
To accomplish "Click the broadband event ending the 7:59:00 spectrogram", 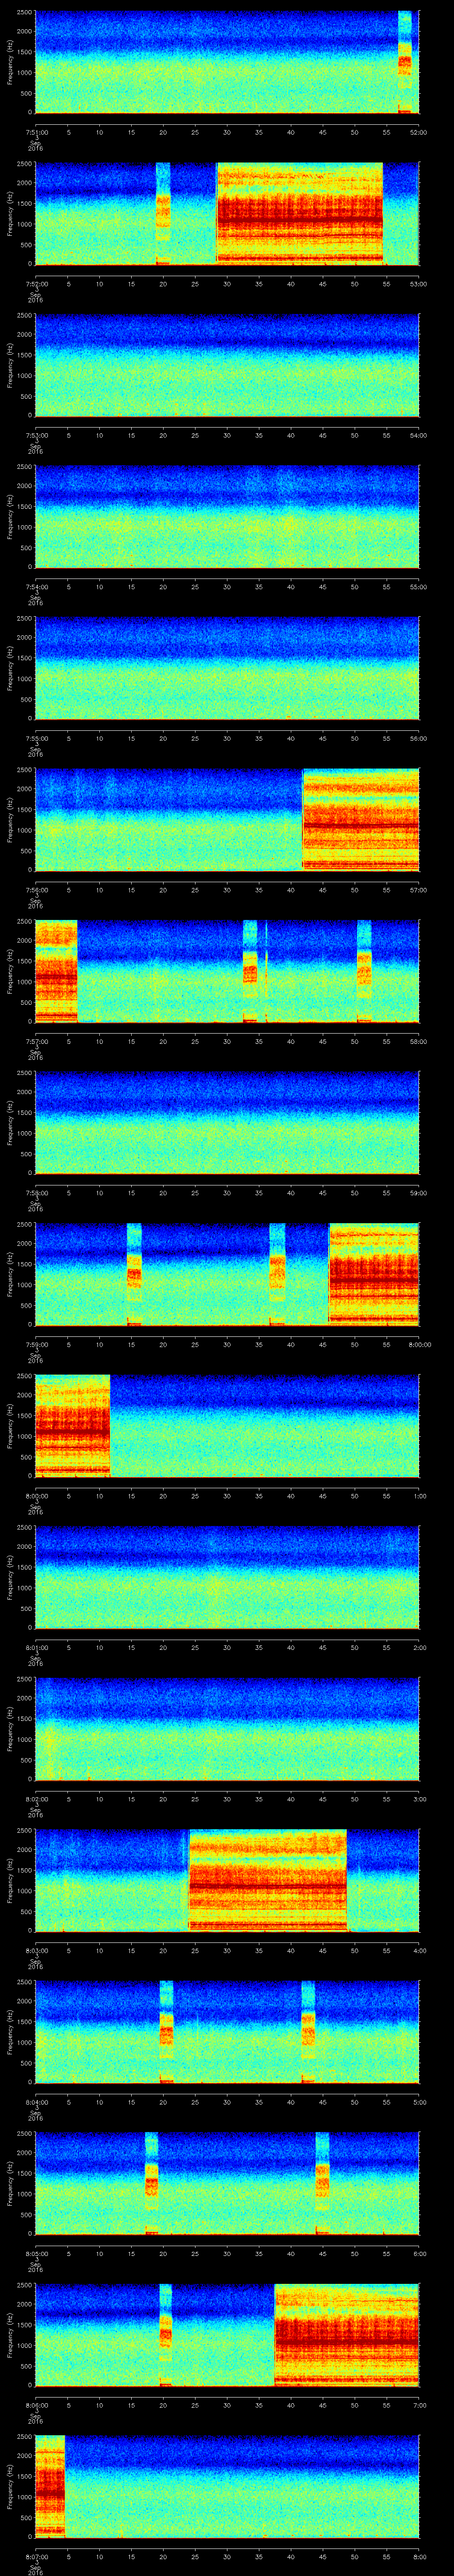I will 373,1274.
